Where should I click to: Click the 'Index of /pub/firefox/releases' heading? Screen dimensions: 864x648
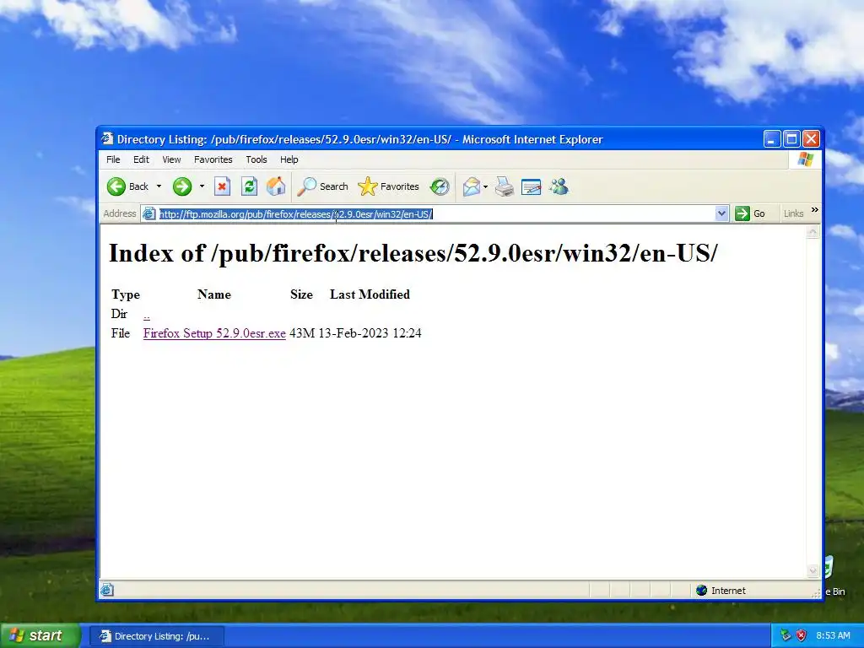413,253
